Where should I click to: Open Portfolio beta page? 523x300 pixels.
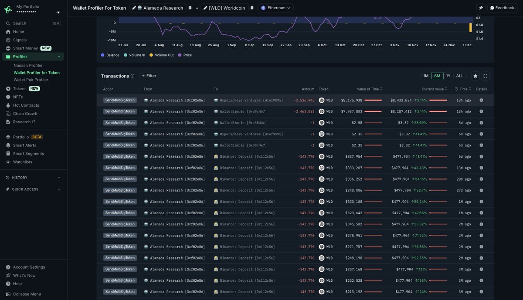[21, 137]
